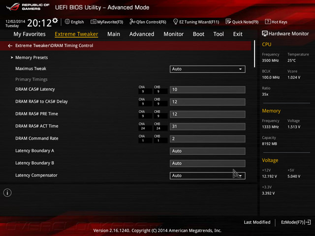Viewport: 315px width, 236px height.
Task: Click the DRAM RAS# PRE Time field
Action: [208, 114]
